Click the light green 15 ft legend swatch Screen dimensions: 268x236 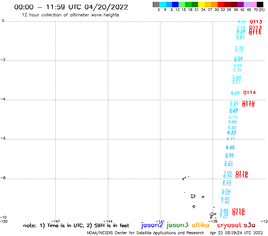coord(182,4)
